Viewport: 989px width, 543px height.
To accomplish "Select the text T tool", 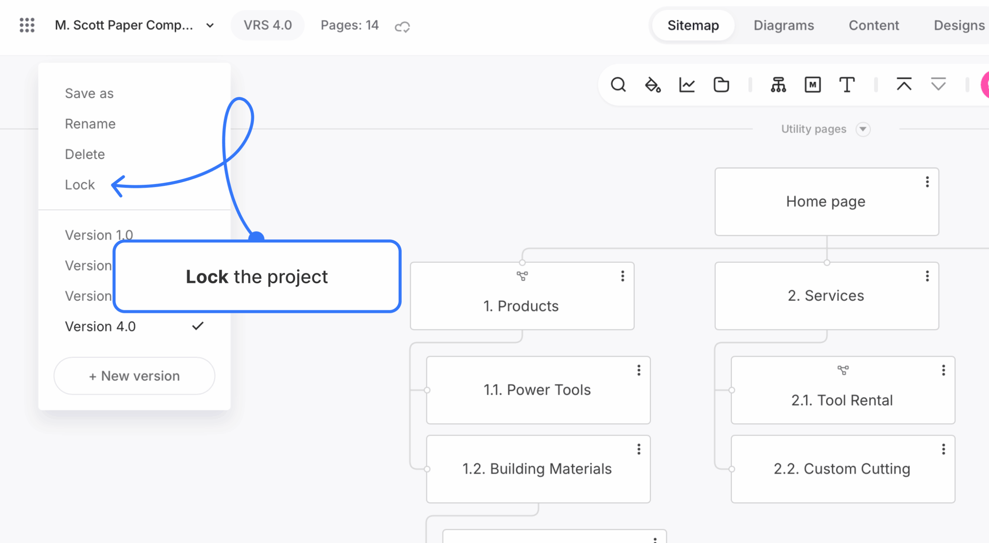I will pos(847,85).
